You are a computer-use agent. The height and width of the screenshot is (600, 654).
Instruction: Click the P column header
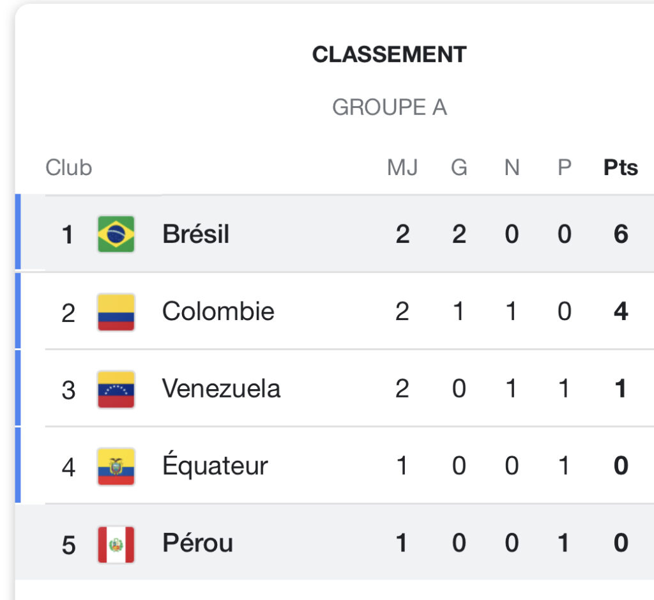565,168
